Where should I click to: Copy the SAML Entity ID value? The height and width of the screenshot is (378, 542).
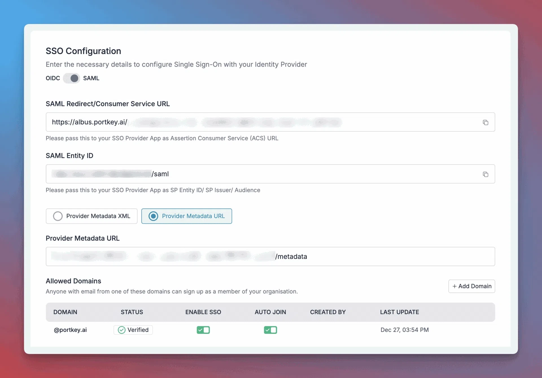(485, 174)
